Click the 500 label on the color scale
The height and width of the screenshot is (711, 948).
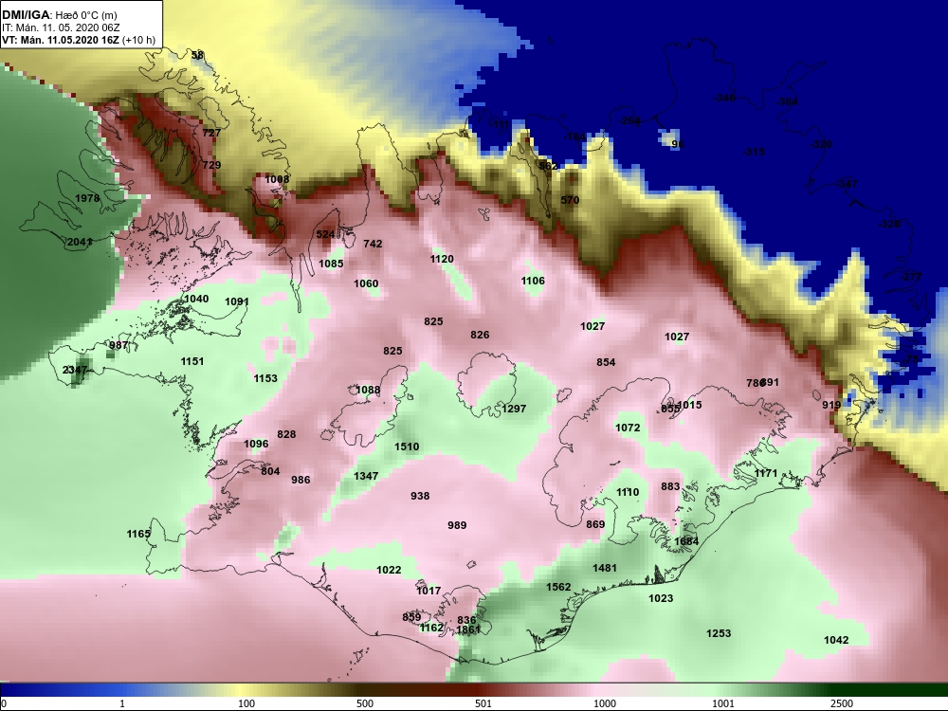pos(365,703)
